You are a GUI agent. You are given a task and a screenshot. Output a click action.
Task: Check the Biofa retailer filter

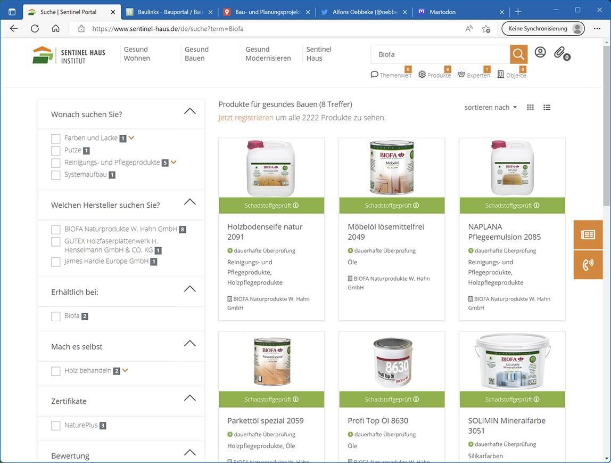tap(56, 316)
